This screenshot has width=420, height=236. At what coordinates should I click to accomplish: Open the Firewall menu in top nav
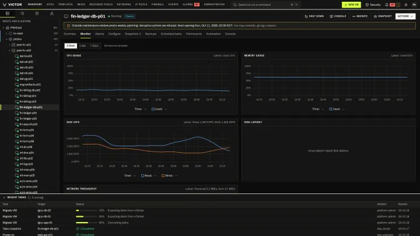click(157, 5)
